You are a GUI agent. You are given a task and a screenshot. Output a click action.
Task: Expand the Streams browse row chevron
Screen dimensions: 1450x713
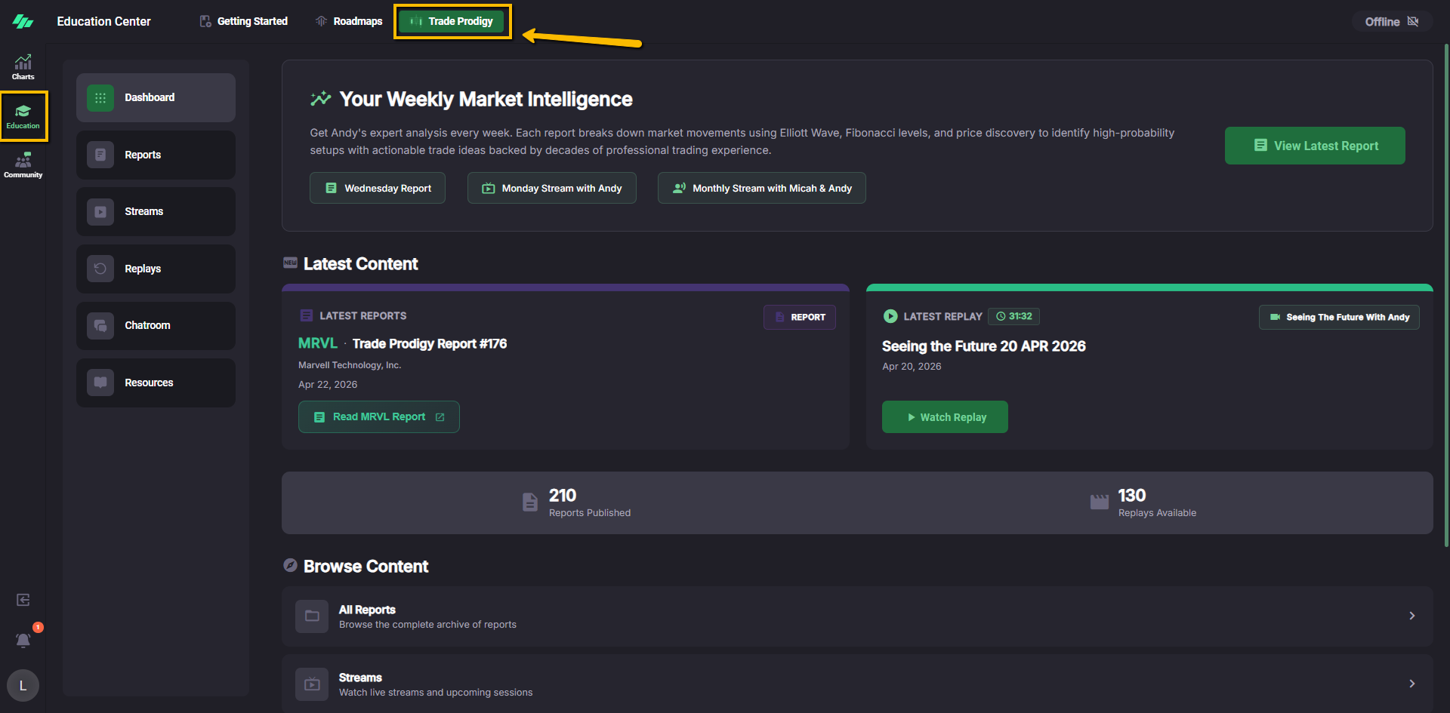click(1411, 684)
